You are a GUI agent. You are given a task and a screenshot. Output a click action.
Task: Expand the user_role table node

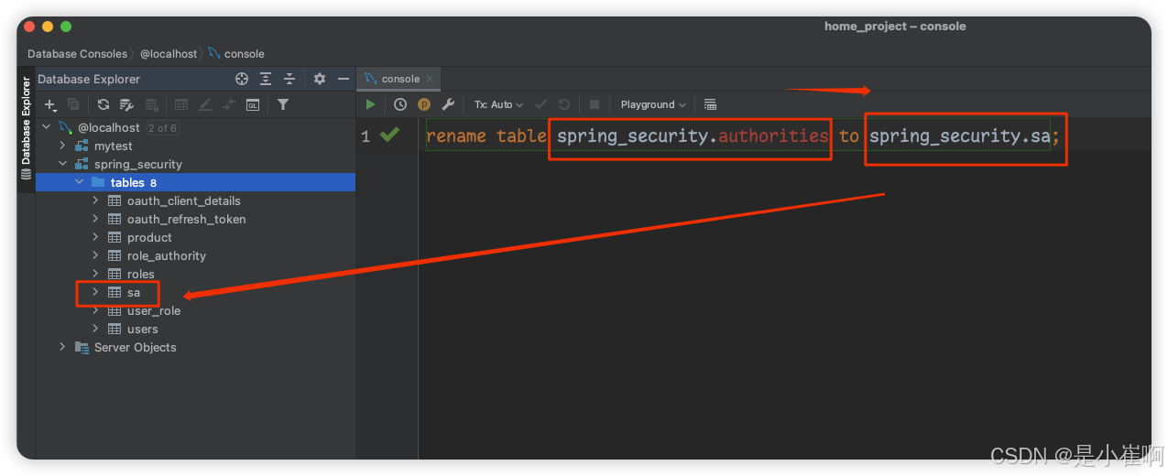coord(95,310)
